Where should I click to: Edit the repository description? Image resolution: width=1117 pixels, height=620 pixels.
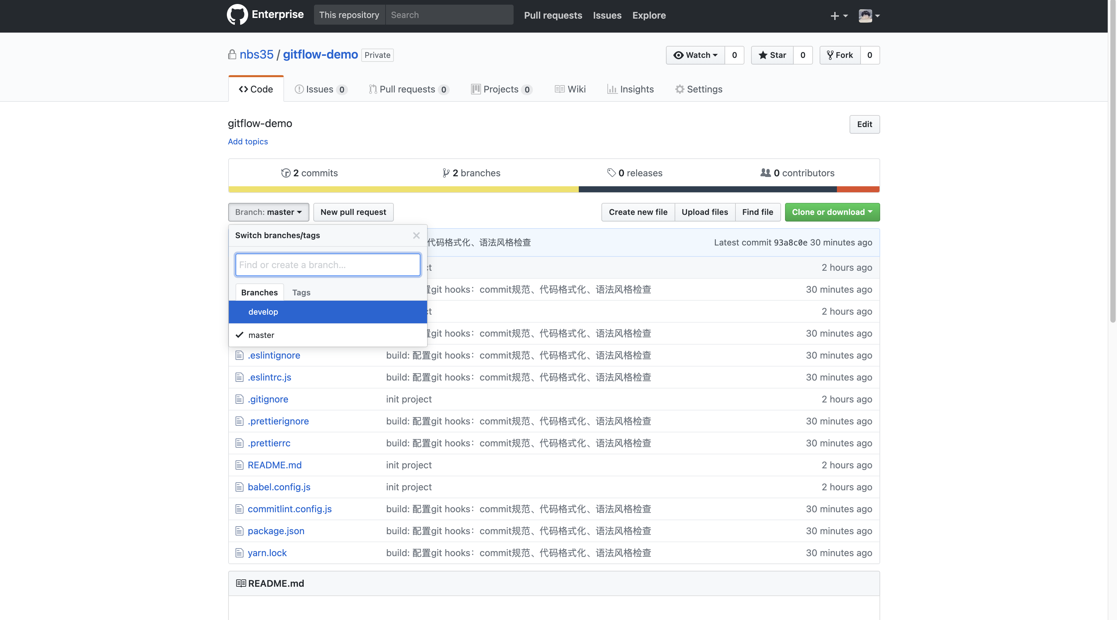pos(864,124)
